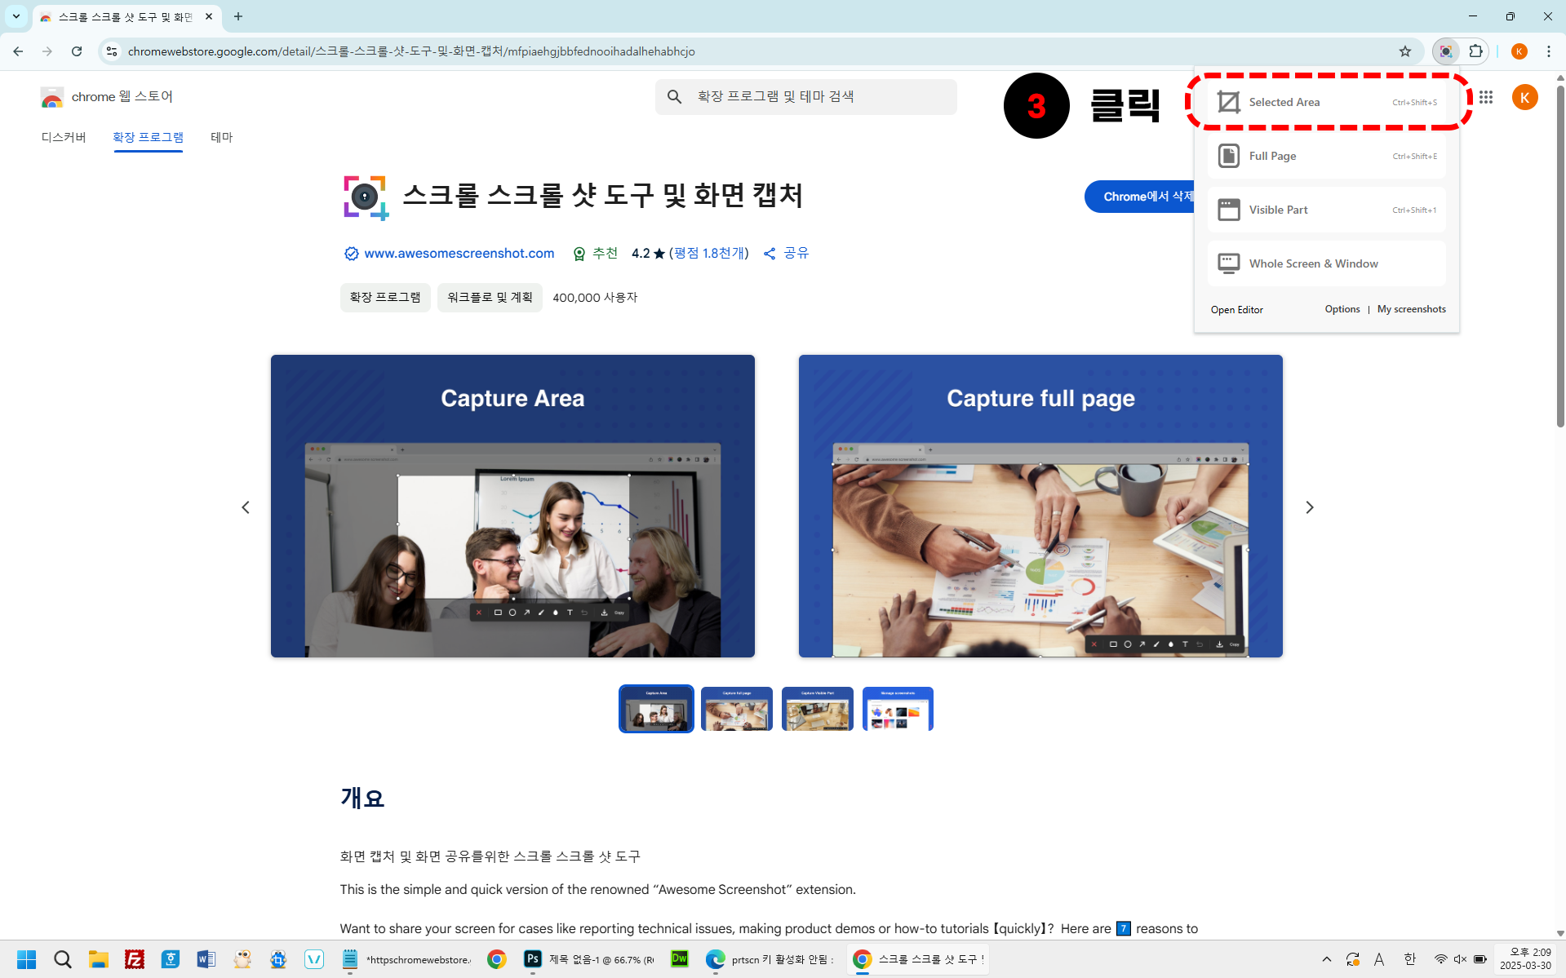Open Options in the screenshot popup
This screenshot has height=978, width=1566.
1342,309
